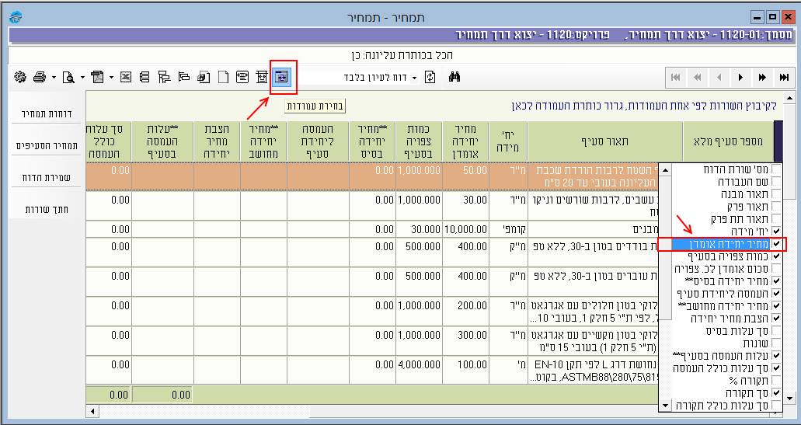
Task: Select the 'תמחיר הסעיפים' side tab
Action: [44, 145]
